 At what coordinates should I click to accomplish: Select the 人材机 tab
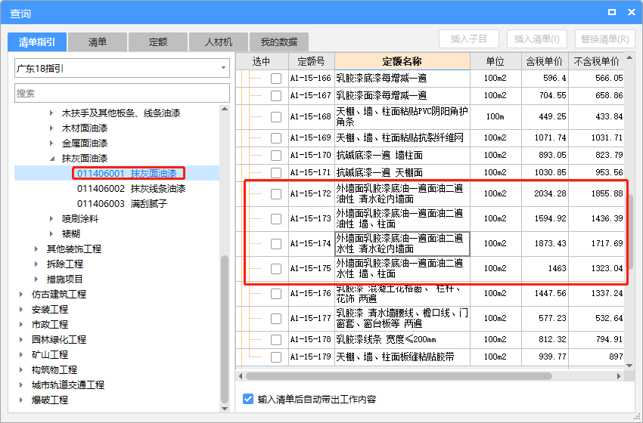coord(218,42)
